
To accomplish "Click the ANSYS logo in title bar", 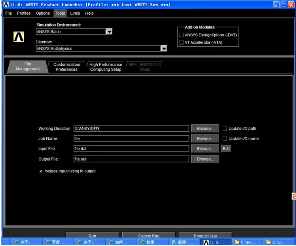I will tap(6, 4).
